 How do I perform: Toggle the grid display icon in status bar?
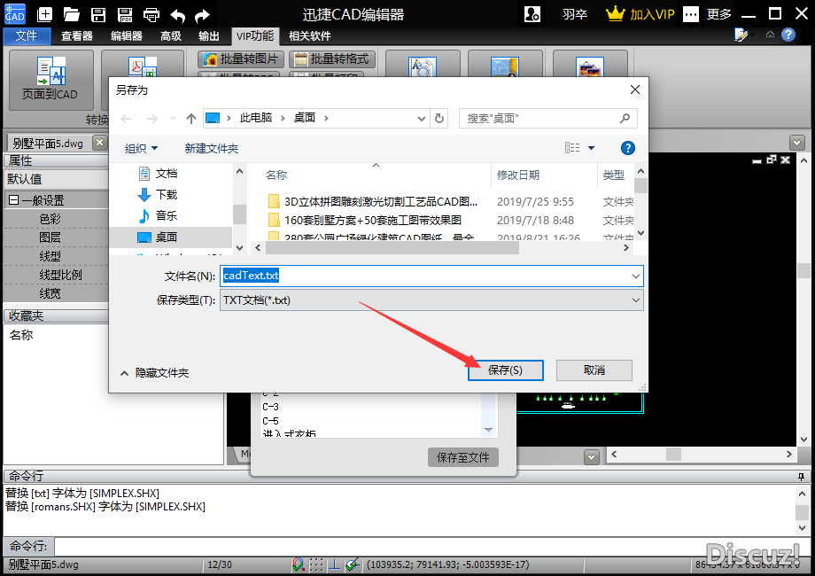(316, 564)
